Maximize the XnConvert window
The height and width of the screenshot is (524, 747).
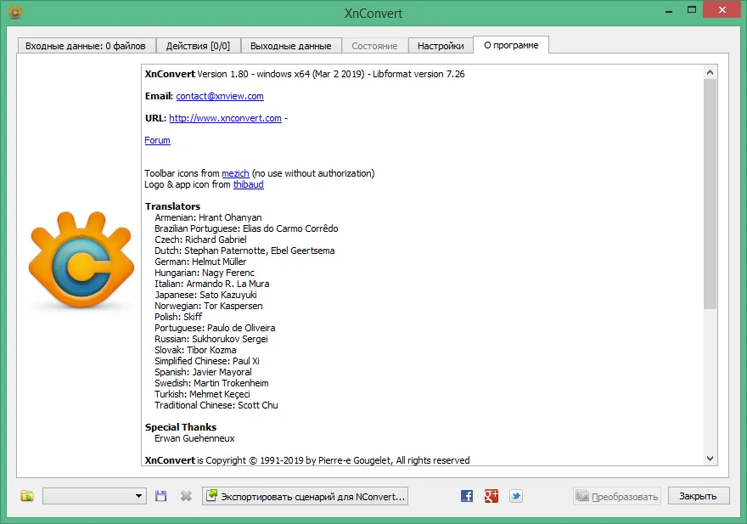[692, 10]
